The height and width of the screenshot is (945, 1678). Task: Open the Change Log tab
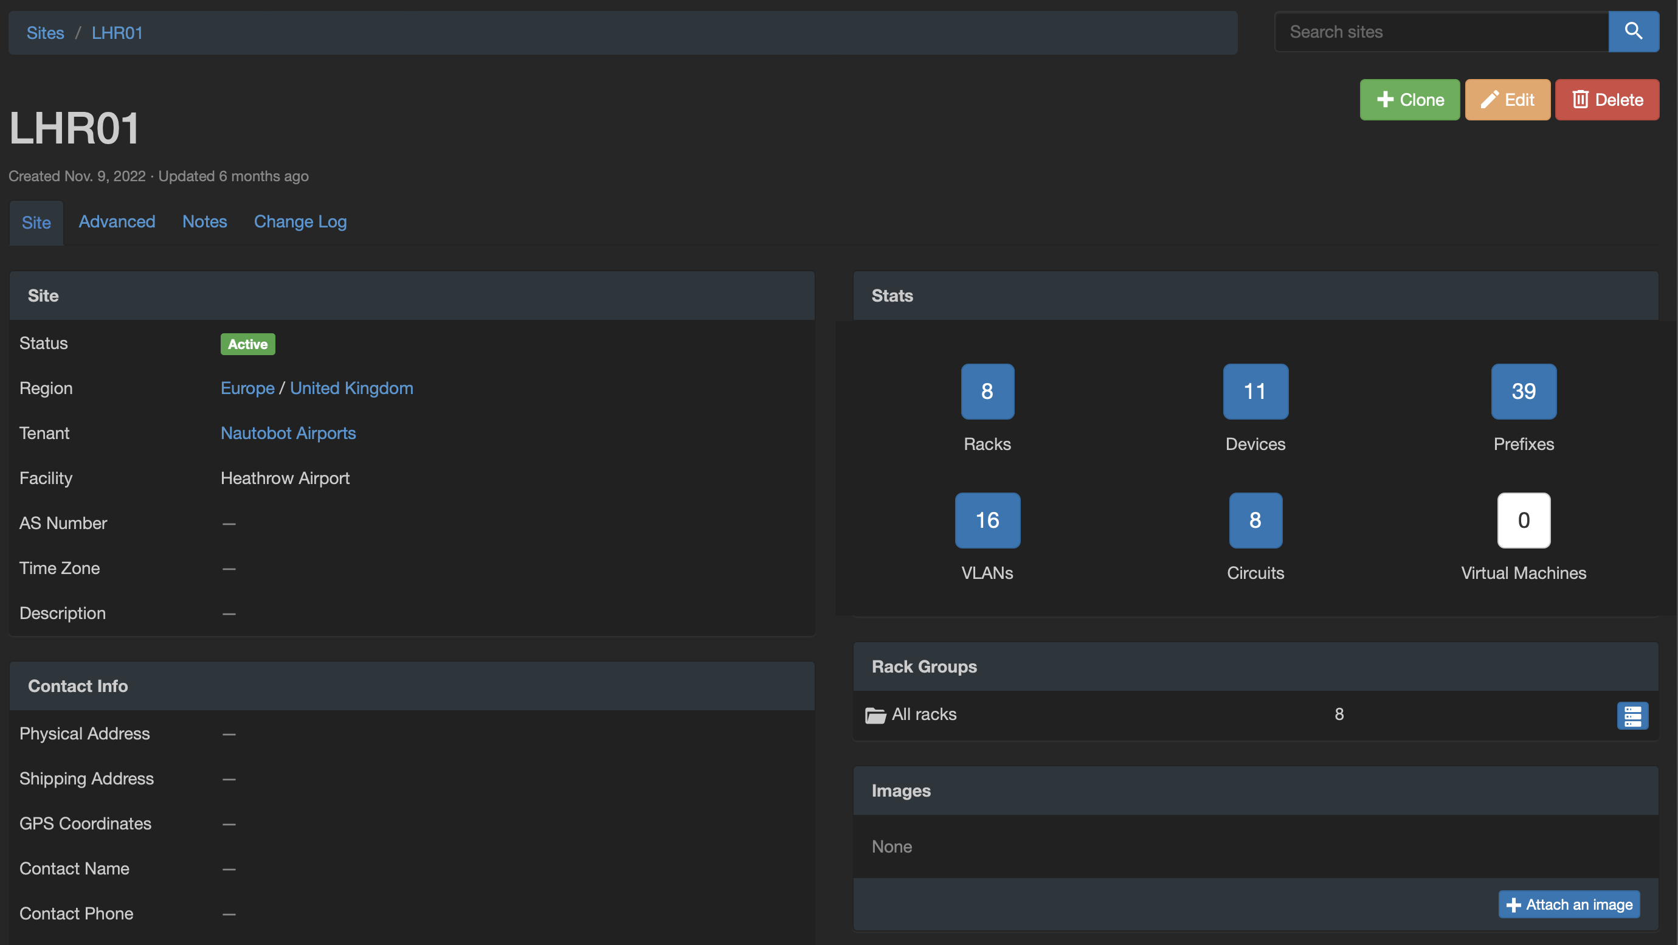pyautogui.click(x=300, y=221)
